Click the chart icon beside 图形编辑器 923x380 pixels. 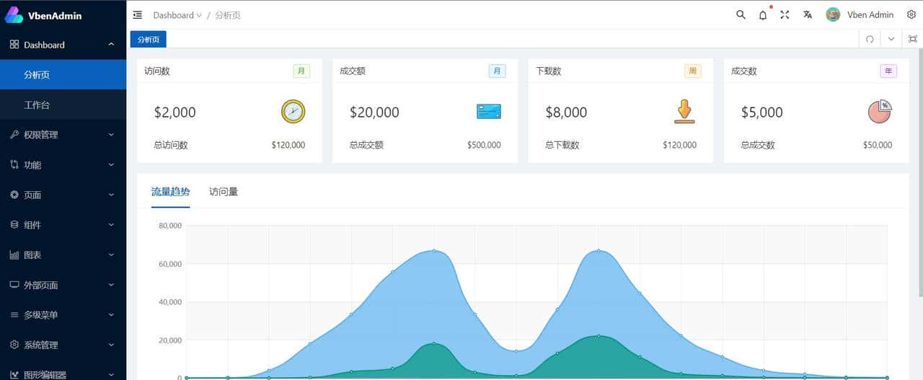(x=14, y=374)
